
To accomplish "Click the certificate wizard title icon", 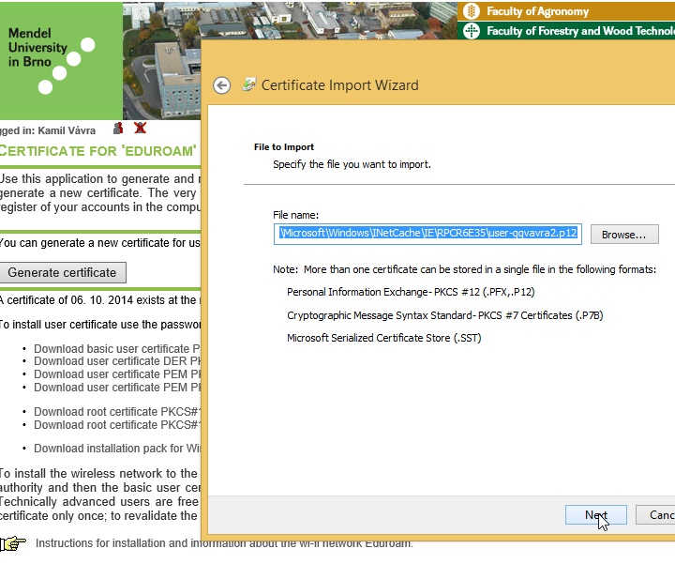I will pos(249,84).
